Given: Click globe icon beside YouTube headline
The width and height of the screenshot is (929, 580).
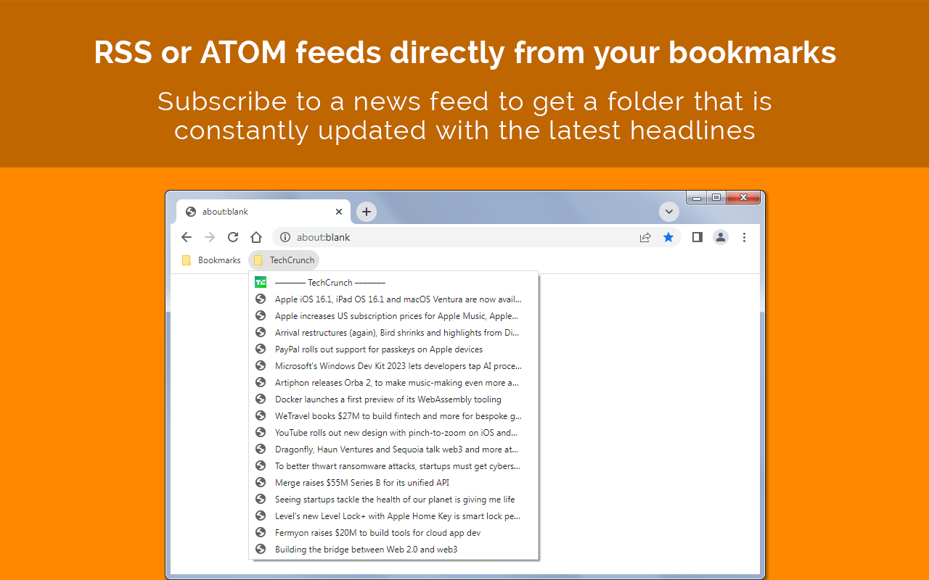Looking at the screenshot, I should tap(261, 433).
